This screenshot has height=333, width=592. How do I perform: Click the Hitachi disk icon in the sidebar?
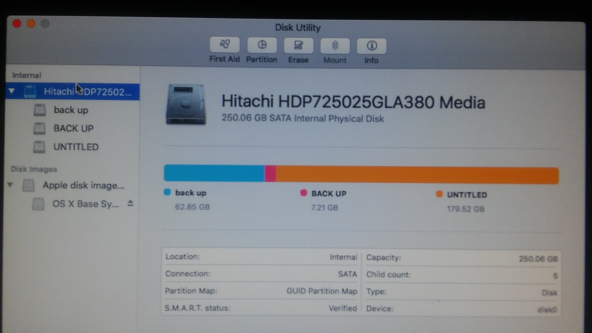click(30, 91)
